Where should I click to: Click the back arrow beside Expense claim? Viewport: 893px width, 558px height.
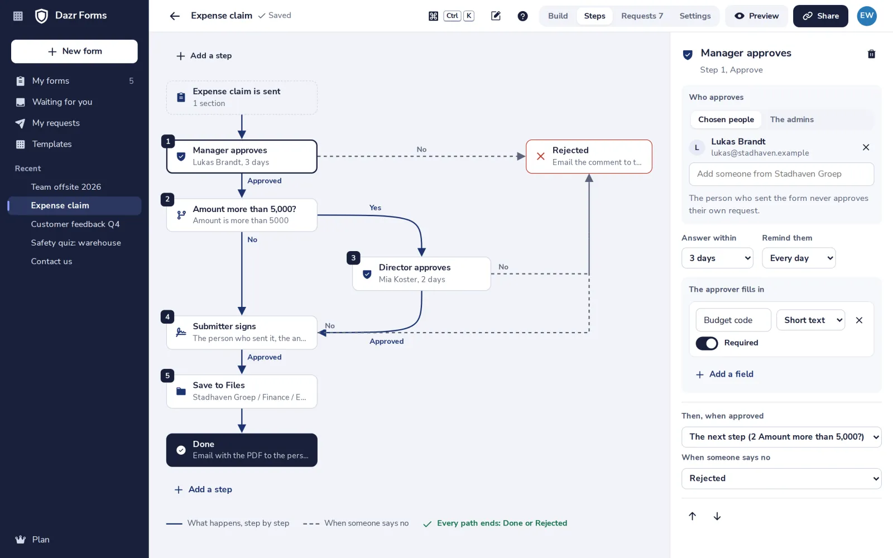[175, 16]
